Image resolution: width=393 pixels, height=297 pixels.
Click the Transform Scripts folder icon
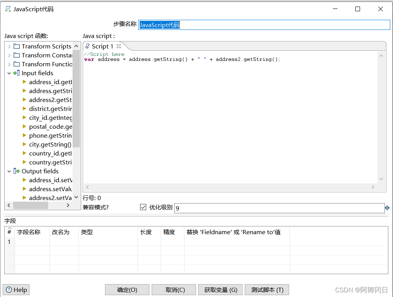click(x=17, y=47)
